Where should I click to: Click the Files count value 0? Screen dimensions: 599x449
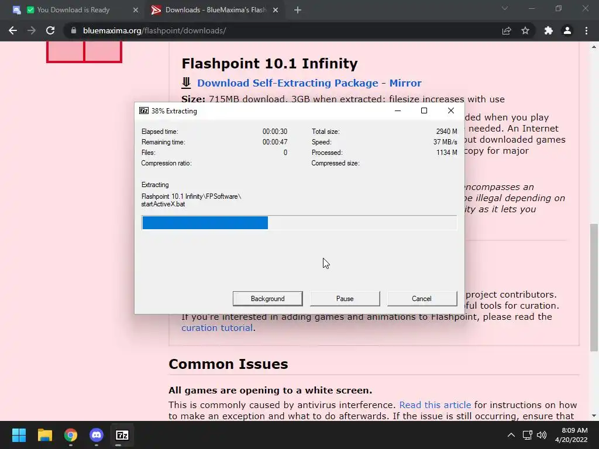click(x=285, y=153)
